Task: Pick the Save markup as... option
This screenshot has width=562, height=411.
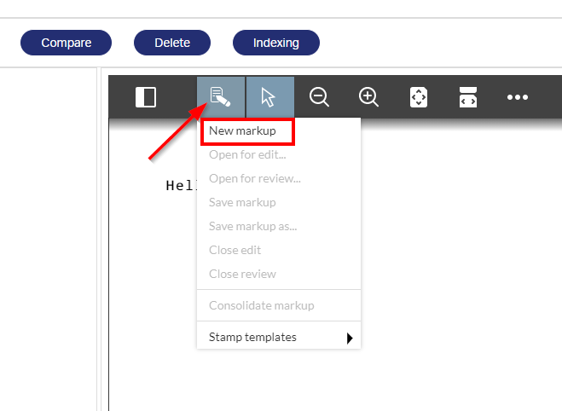Action: click(x=252, y=226)
